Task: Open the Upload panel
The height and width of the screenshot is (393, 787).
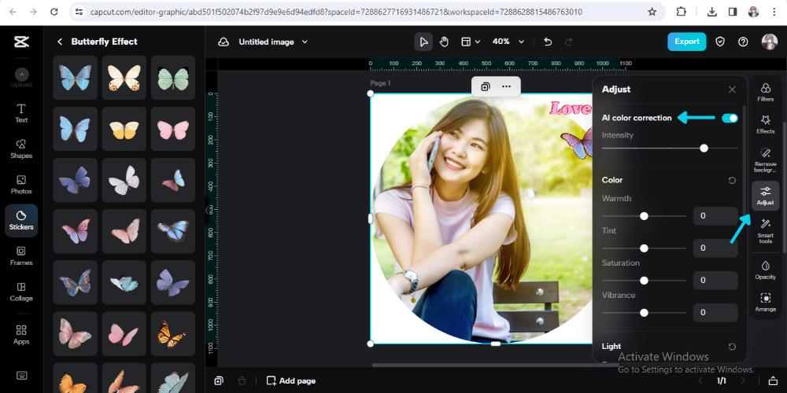Action: tap(21, 78)
